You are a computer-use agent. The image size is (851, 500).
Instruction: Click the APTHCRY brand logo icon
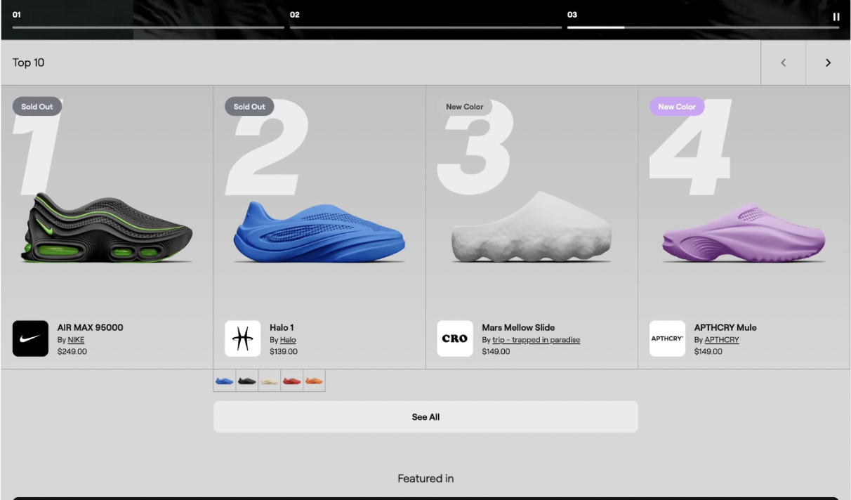pos(667,338)
